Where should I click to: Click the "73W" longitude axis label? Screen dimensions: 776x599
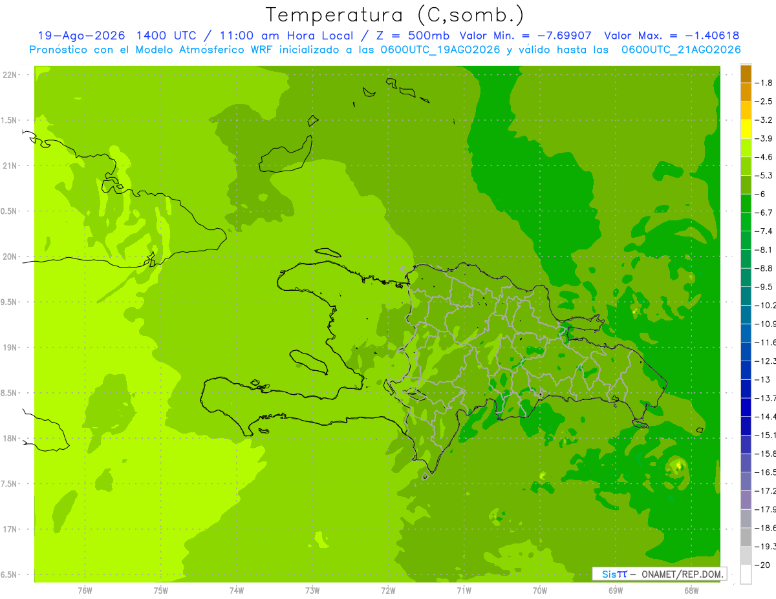[x=312, y=591]
